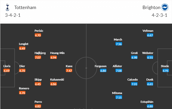Image resolution: width=172 pixels, height=109 pixels.
Task: Select Porro player name
Action: [38, 102]
